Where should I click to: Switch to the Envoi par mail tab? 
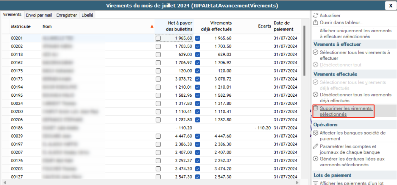tap(39, 15)
